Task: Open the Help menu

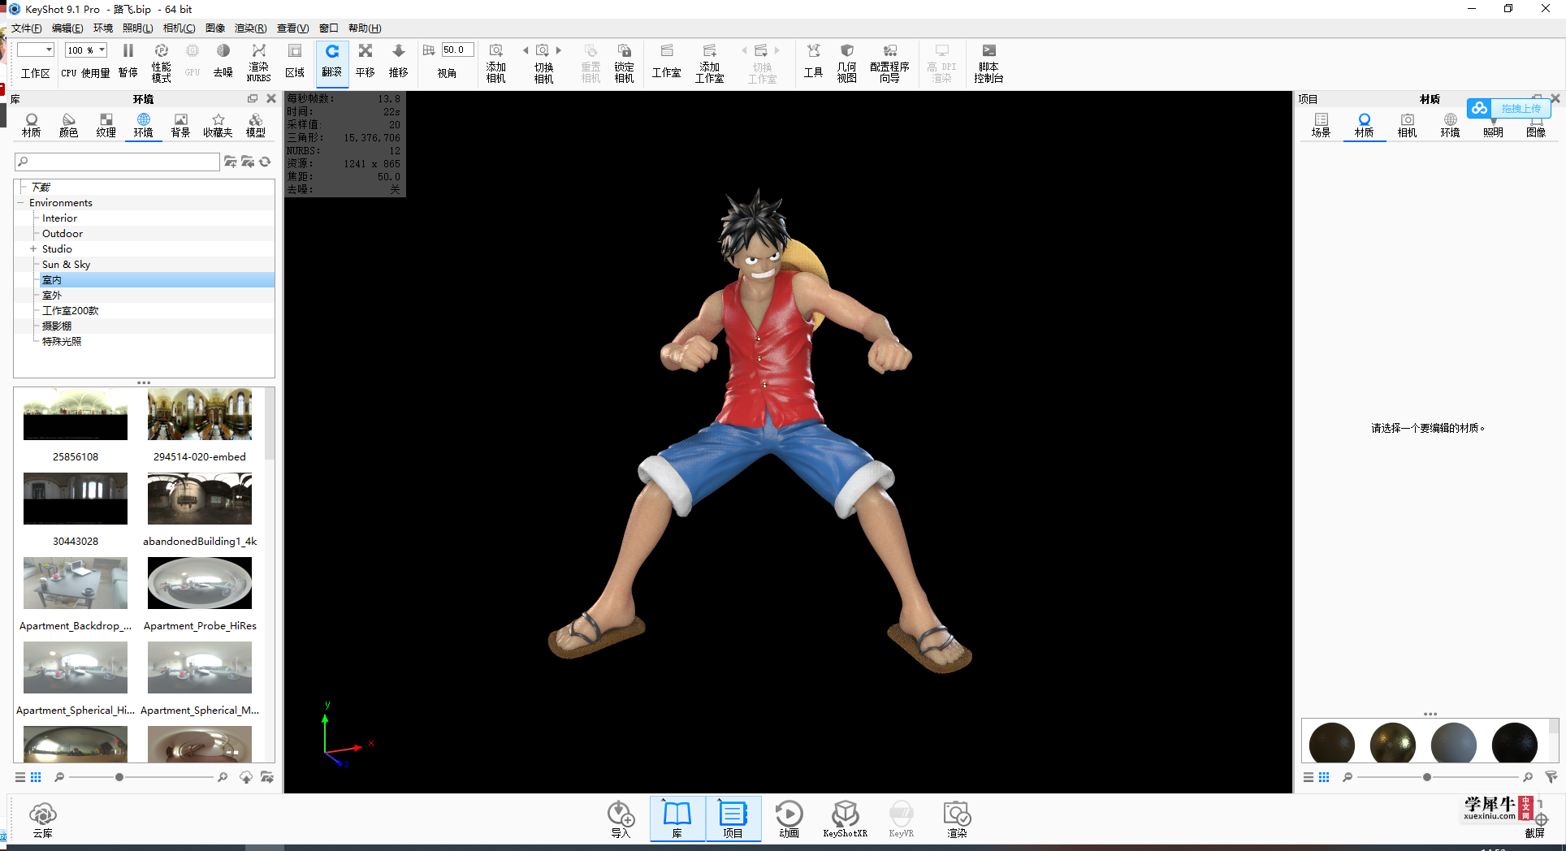Action: 365,28
